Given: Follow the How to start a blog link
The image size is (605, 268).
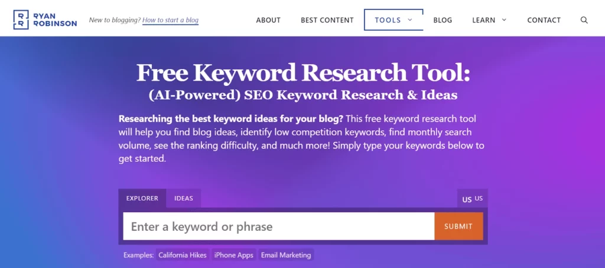Looking at the screenshot, I should pos(171,20).
